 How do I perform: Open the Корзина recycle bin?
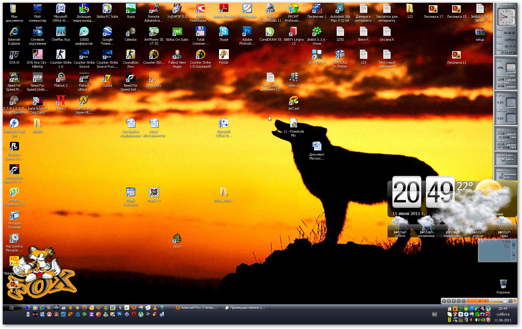[x=503, y=285]
